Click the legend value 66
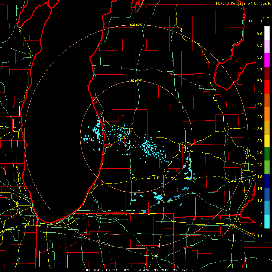The height and width of the screenshot is (272, 272). pos(260,34)
